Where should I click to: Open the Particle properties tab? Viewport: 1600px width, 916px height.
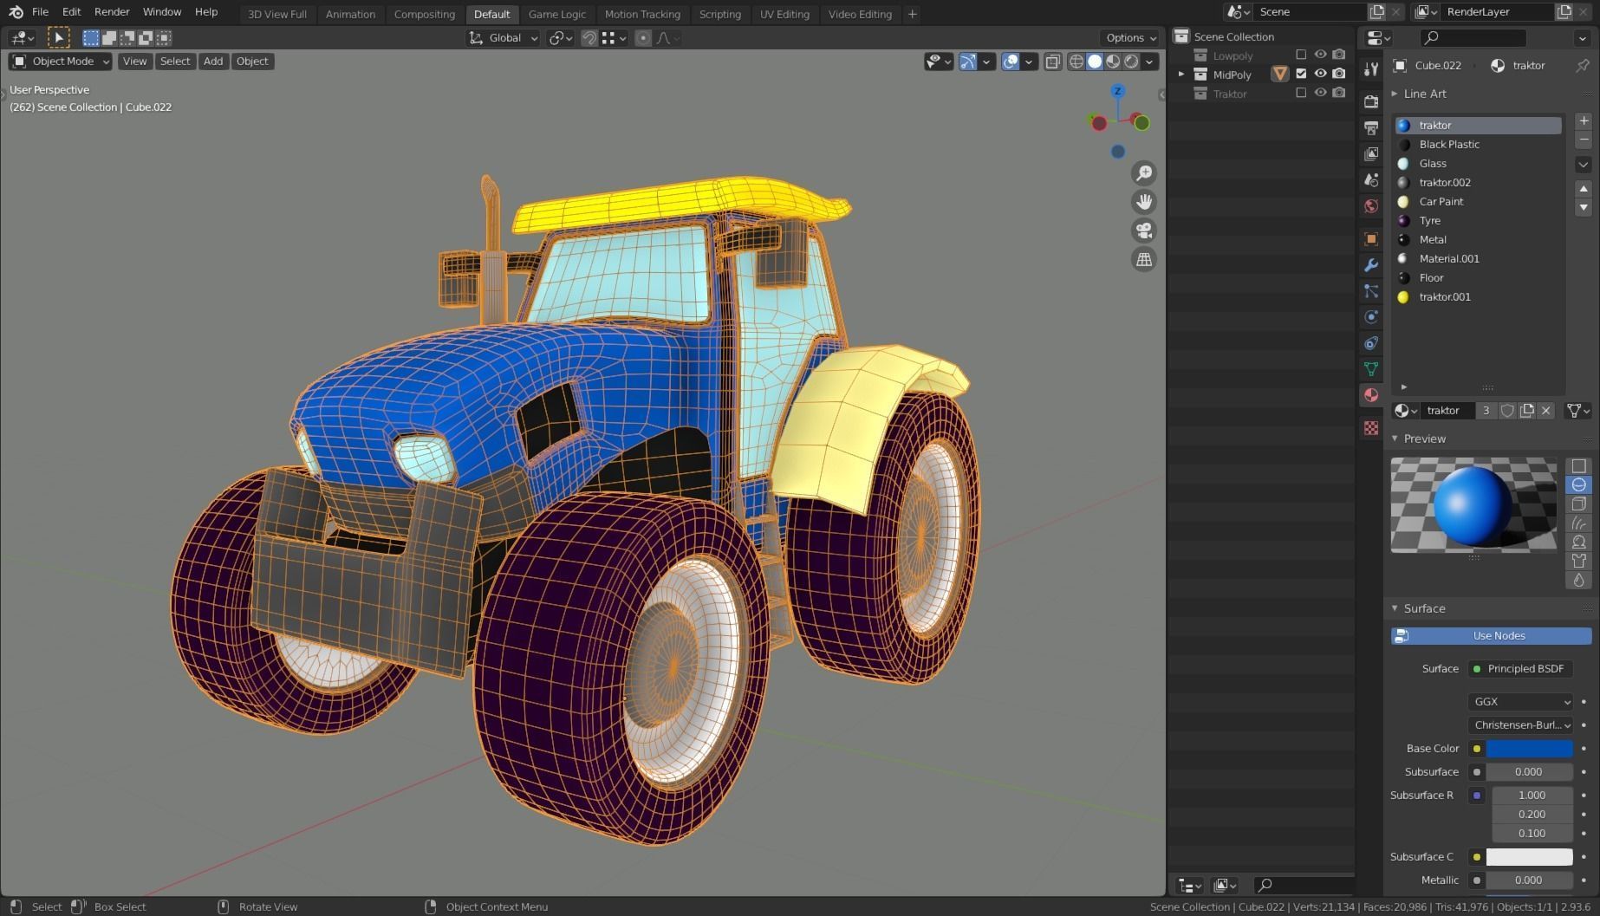1371,290
